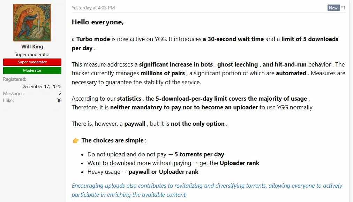
Task: Click the red Super moderator badge
Action: click(x=32, y=62)
